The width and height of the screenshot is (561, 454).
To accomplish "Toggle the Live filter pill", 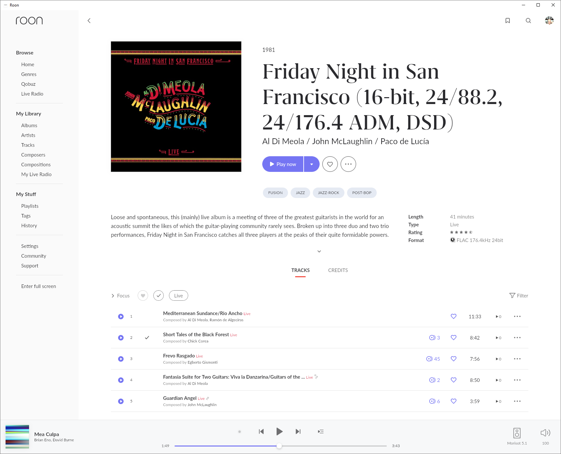I will point(178,295).
